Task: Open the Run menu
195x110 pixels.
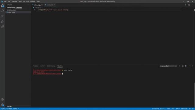Action: (x=28, y=2)
